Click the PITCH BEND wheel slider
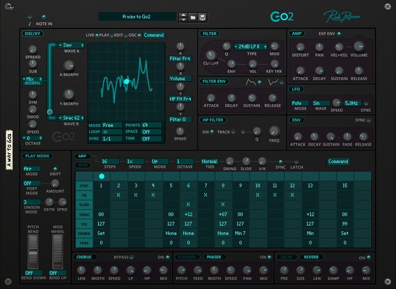This screenshot has width=396, height=289. tap(33, 252)
